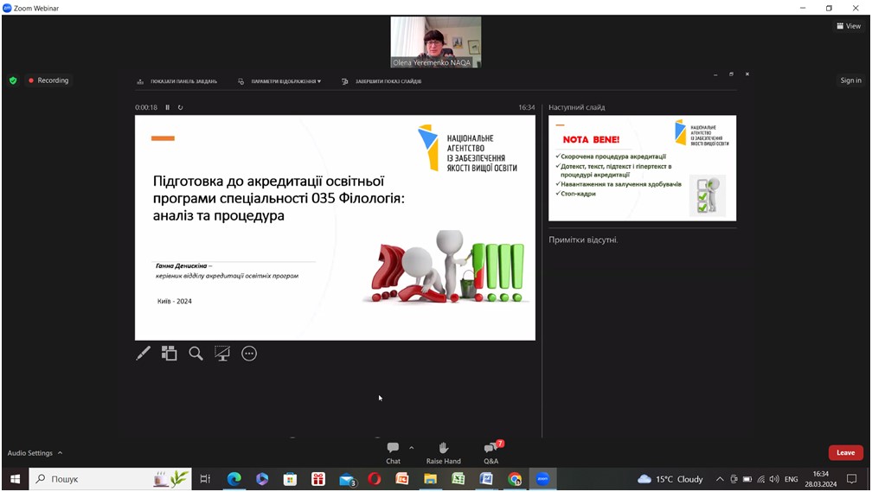Click the next slide NOTA BENE thumbnail
The width and height of the screenshot is (872, 492).
click(642, 168)
